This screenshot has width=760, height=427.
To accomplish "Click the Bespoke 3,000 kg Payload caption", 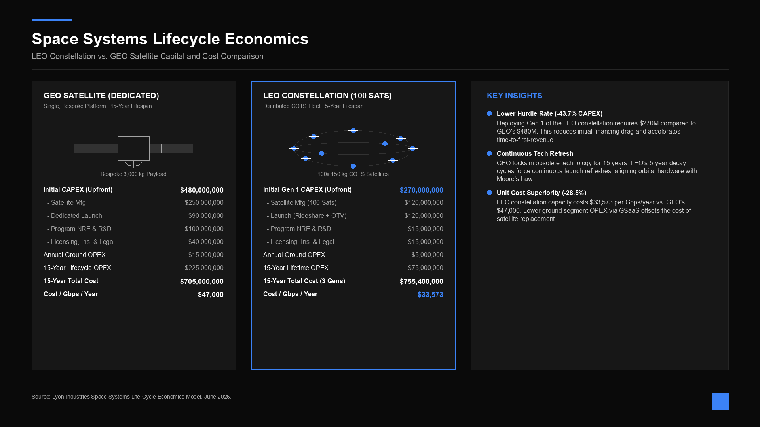I will 133,174.
